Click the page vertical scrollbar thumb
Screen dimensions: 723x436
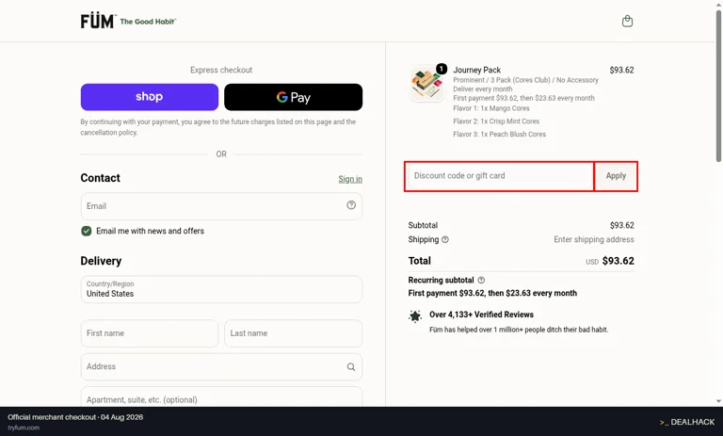click(x=718, y=86)
